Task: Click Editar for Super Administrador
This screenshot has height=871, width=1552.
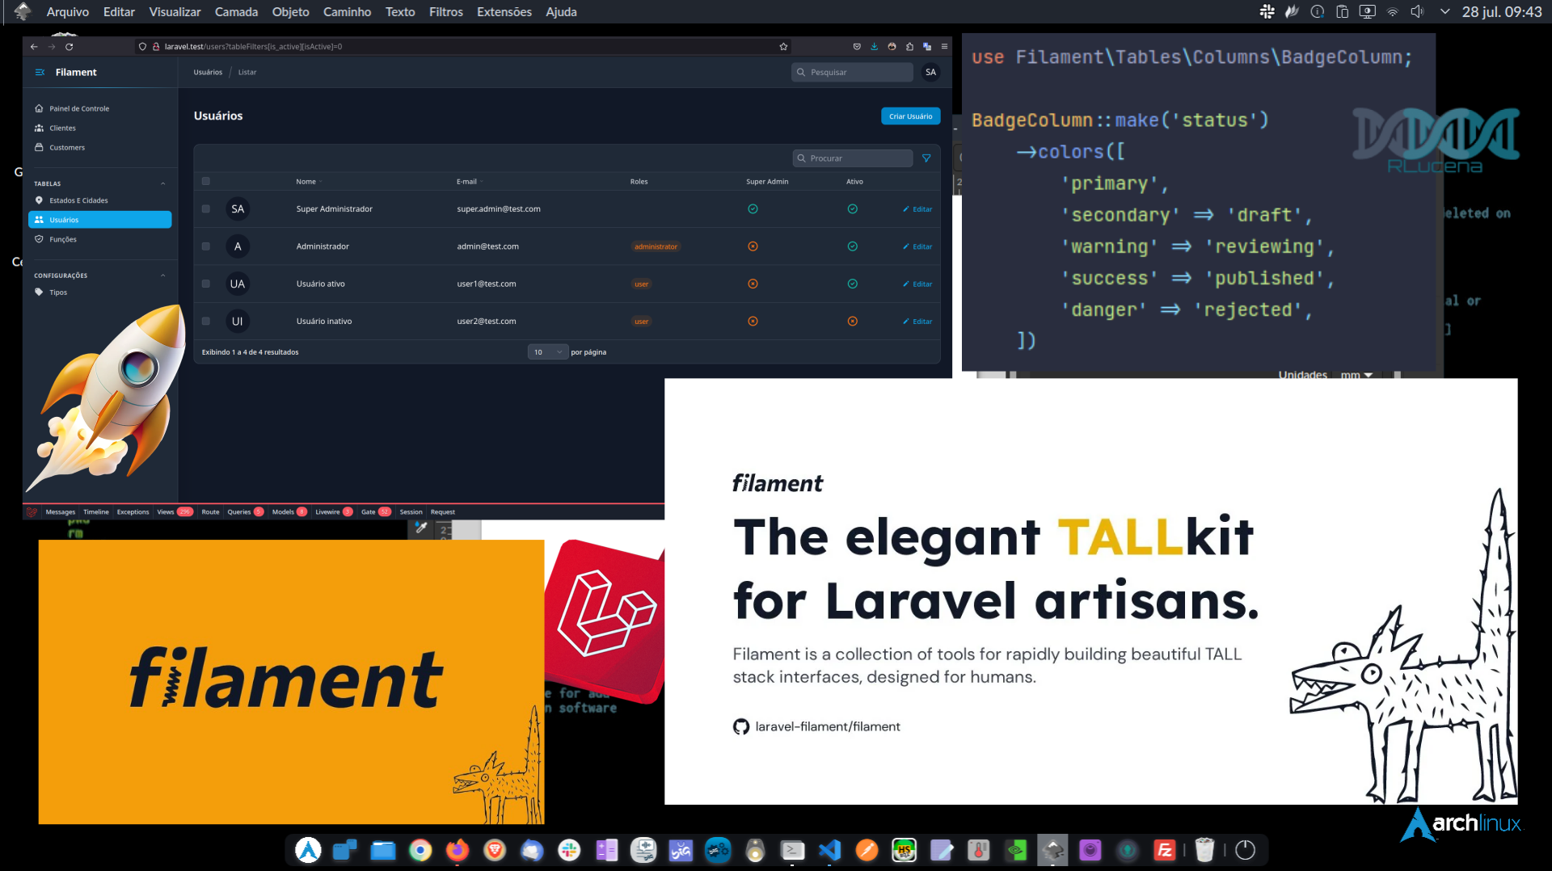Action: [917, 209]
